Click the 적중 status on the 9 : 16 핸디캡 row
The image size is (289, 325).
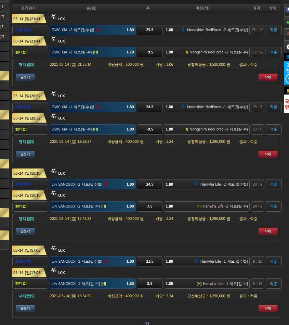[x=273, y=284]
